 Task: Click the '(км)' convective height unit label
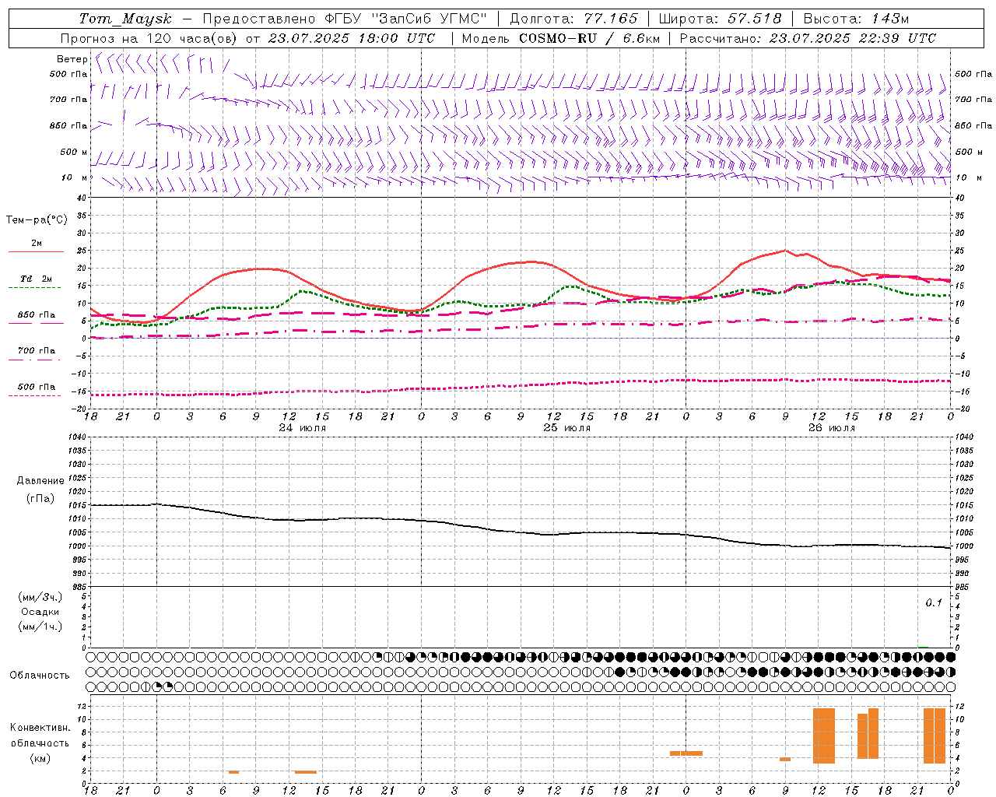40,758
